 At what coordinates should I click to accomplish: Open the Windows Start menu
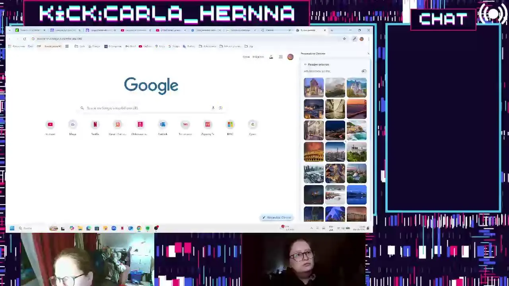[x=12, y=228]
